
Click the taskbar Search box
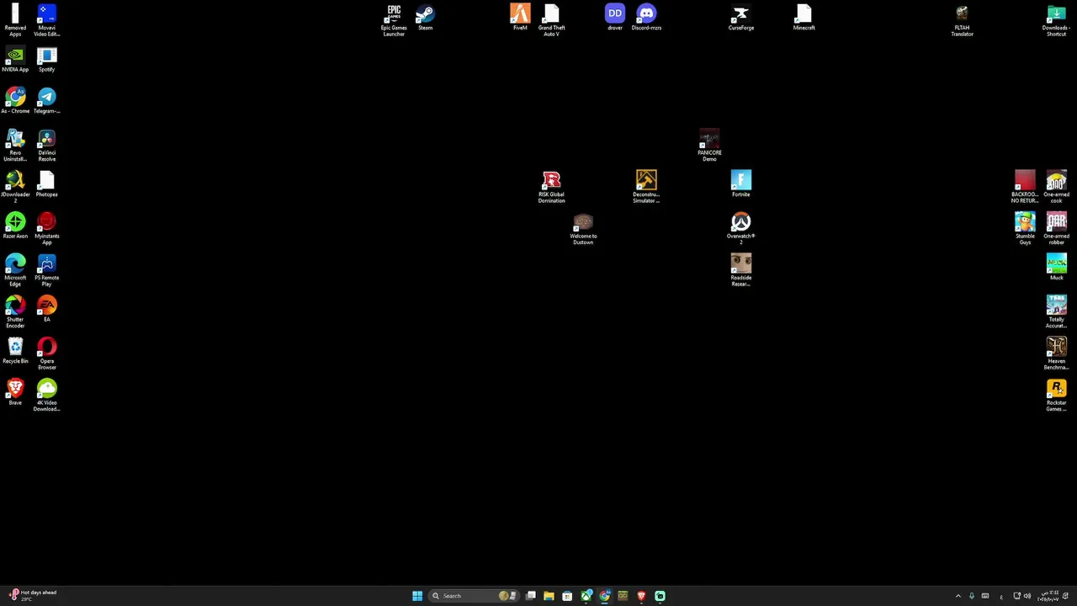tap(473, 596)
